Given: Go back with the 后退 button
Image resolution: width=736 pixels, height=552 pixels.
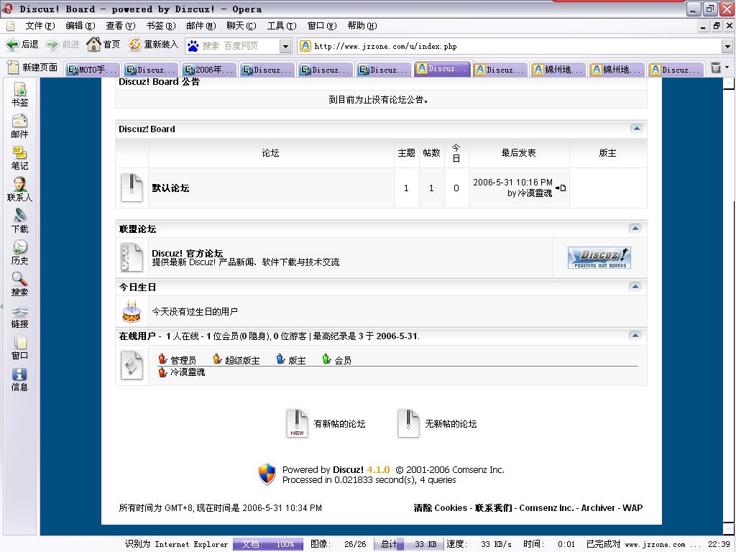Looking at the screenshot, I should click(22, 45).
